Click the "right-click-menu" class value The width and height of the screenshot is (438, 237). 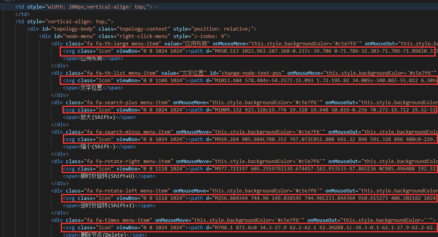coord(143,36)
